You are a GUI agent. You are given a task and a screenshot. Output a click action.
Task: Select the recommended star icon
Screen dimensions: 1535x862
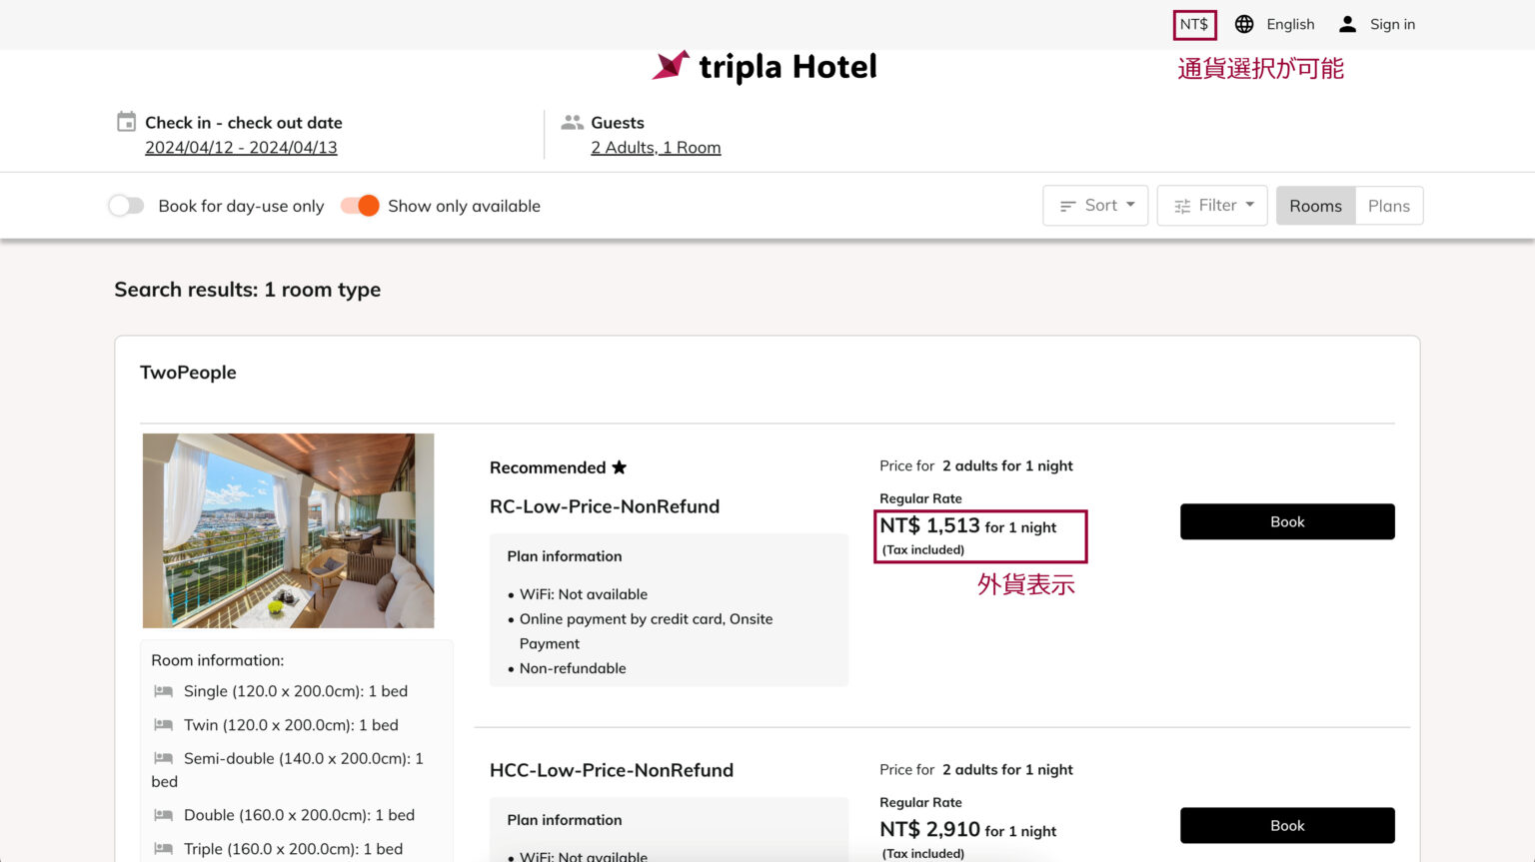point(620,466)
